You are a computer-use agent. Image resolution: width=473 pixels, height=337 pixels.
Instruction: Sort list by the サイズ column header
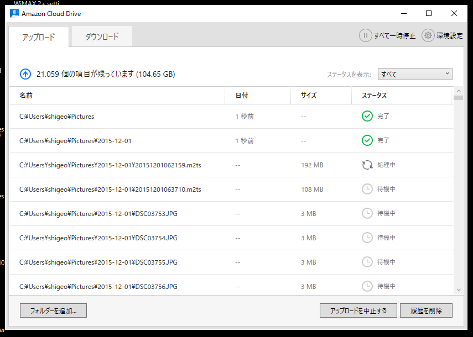pyautogui.click(x=321, y=96)
